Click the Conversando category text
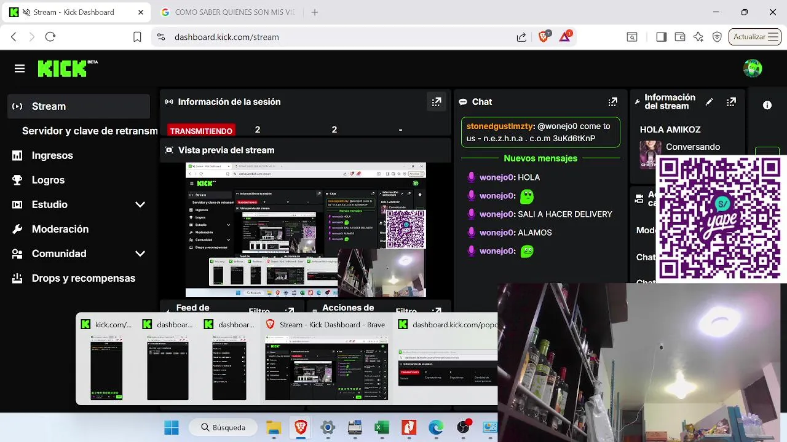The width and height of the screenshot is (787, 442). coord(693,147)
